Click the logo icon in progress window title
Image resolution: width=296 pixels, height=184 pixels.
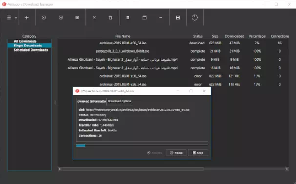77,91
